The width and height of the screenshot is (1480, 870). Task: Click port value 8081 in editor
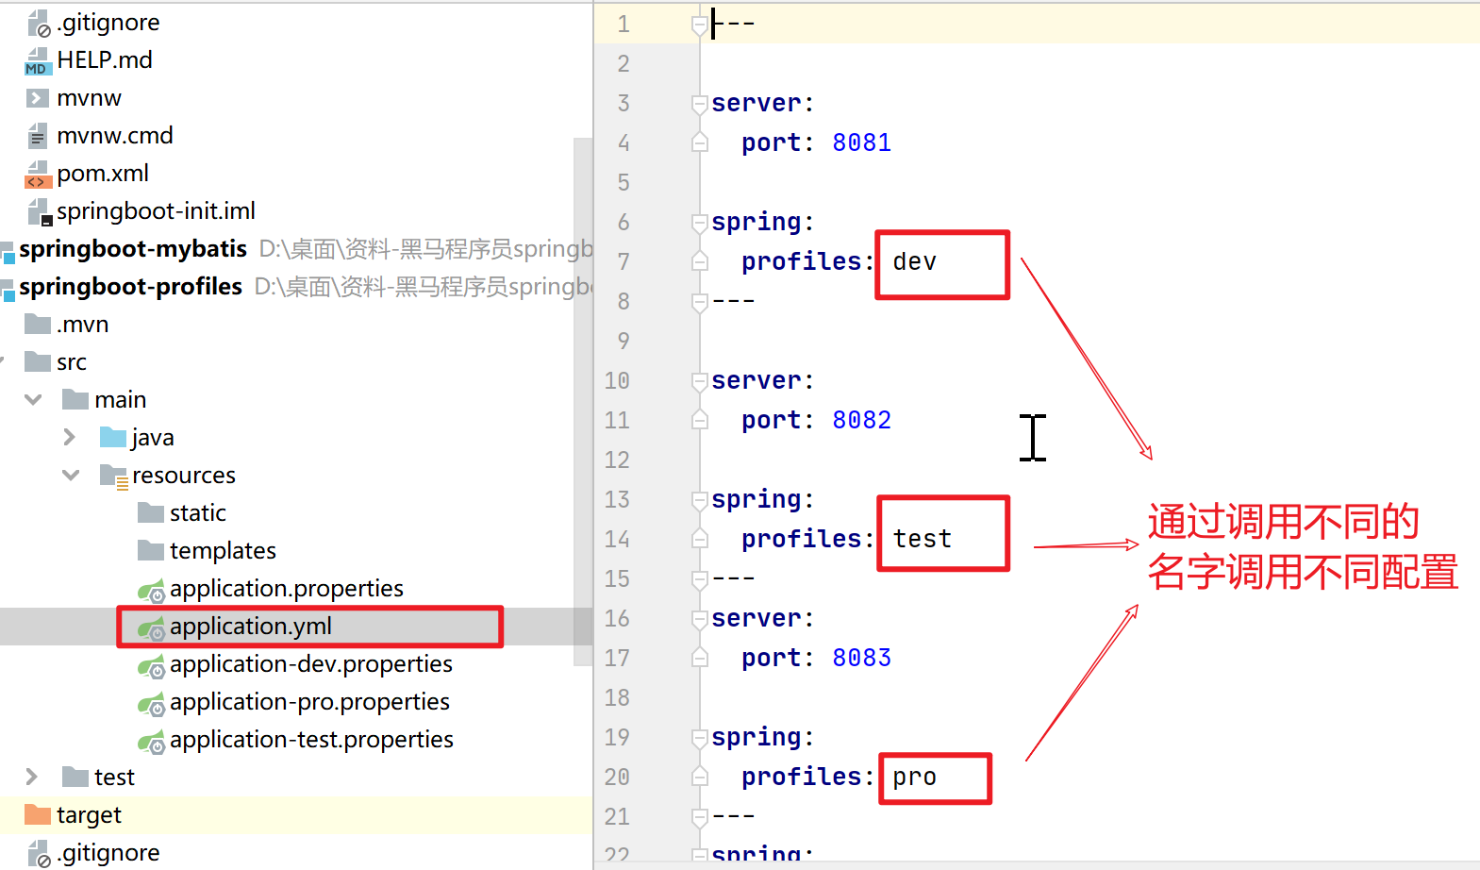point(861,142)
